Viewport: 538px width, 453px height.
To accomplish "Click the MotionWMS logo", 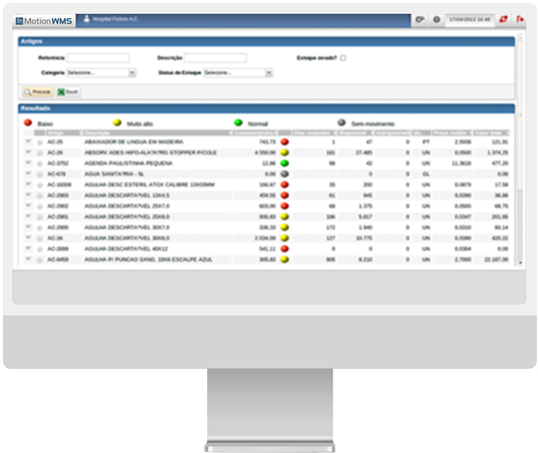I will coord(44,21).
